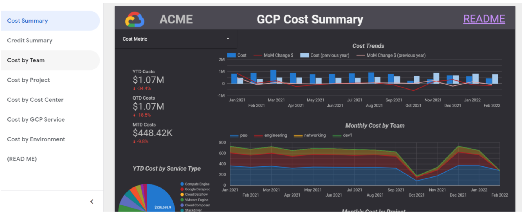Click the Mar 2021 bar in Cost Trends
Screen dimensions: 525x215
pyautogui.click(x=273, y=77)
